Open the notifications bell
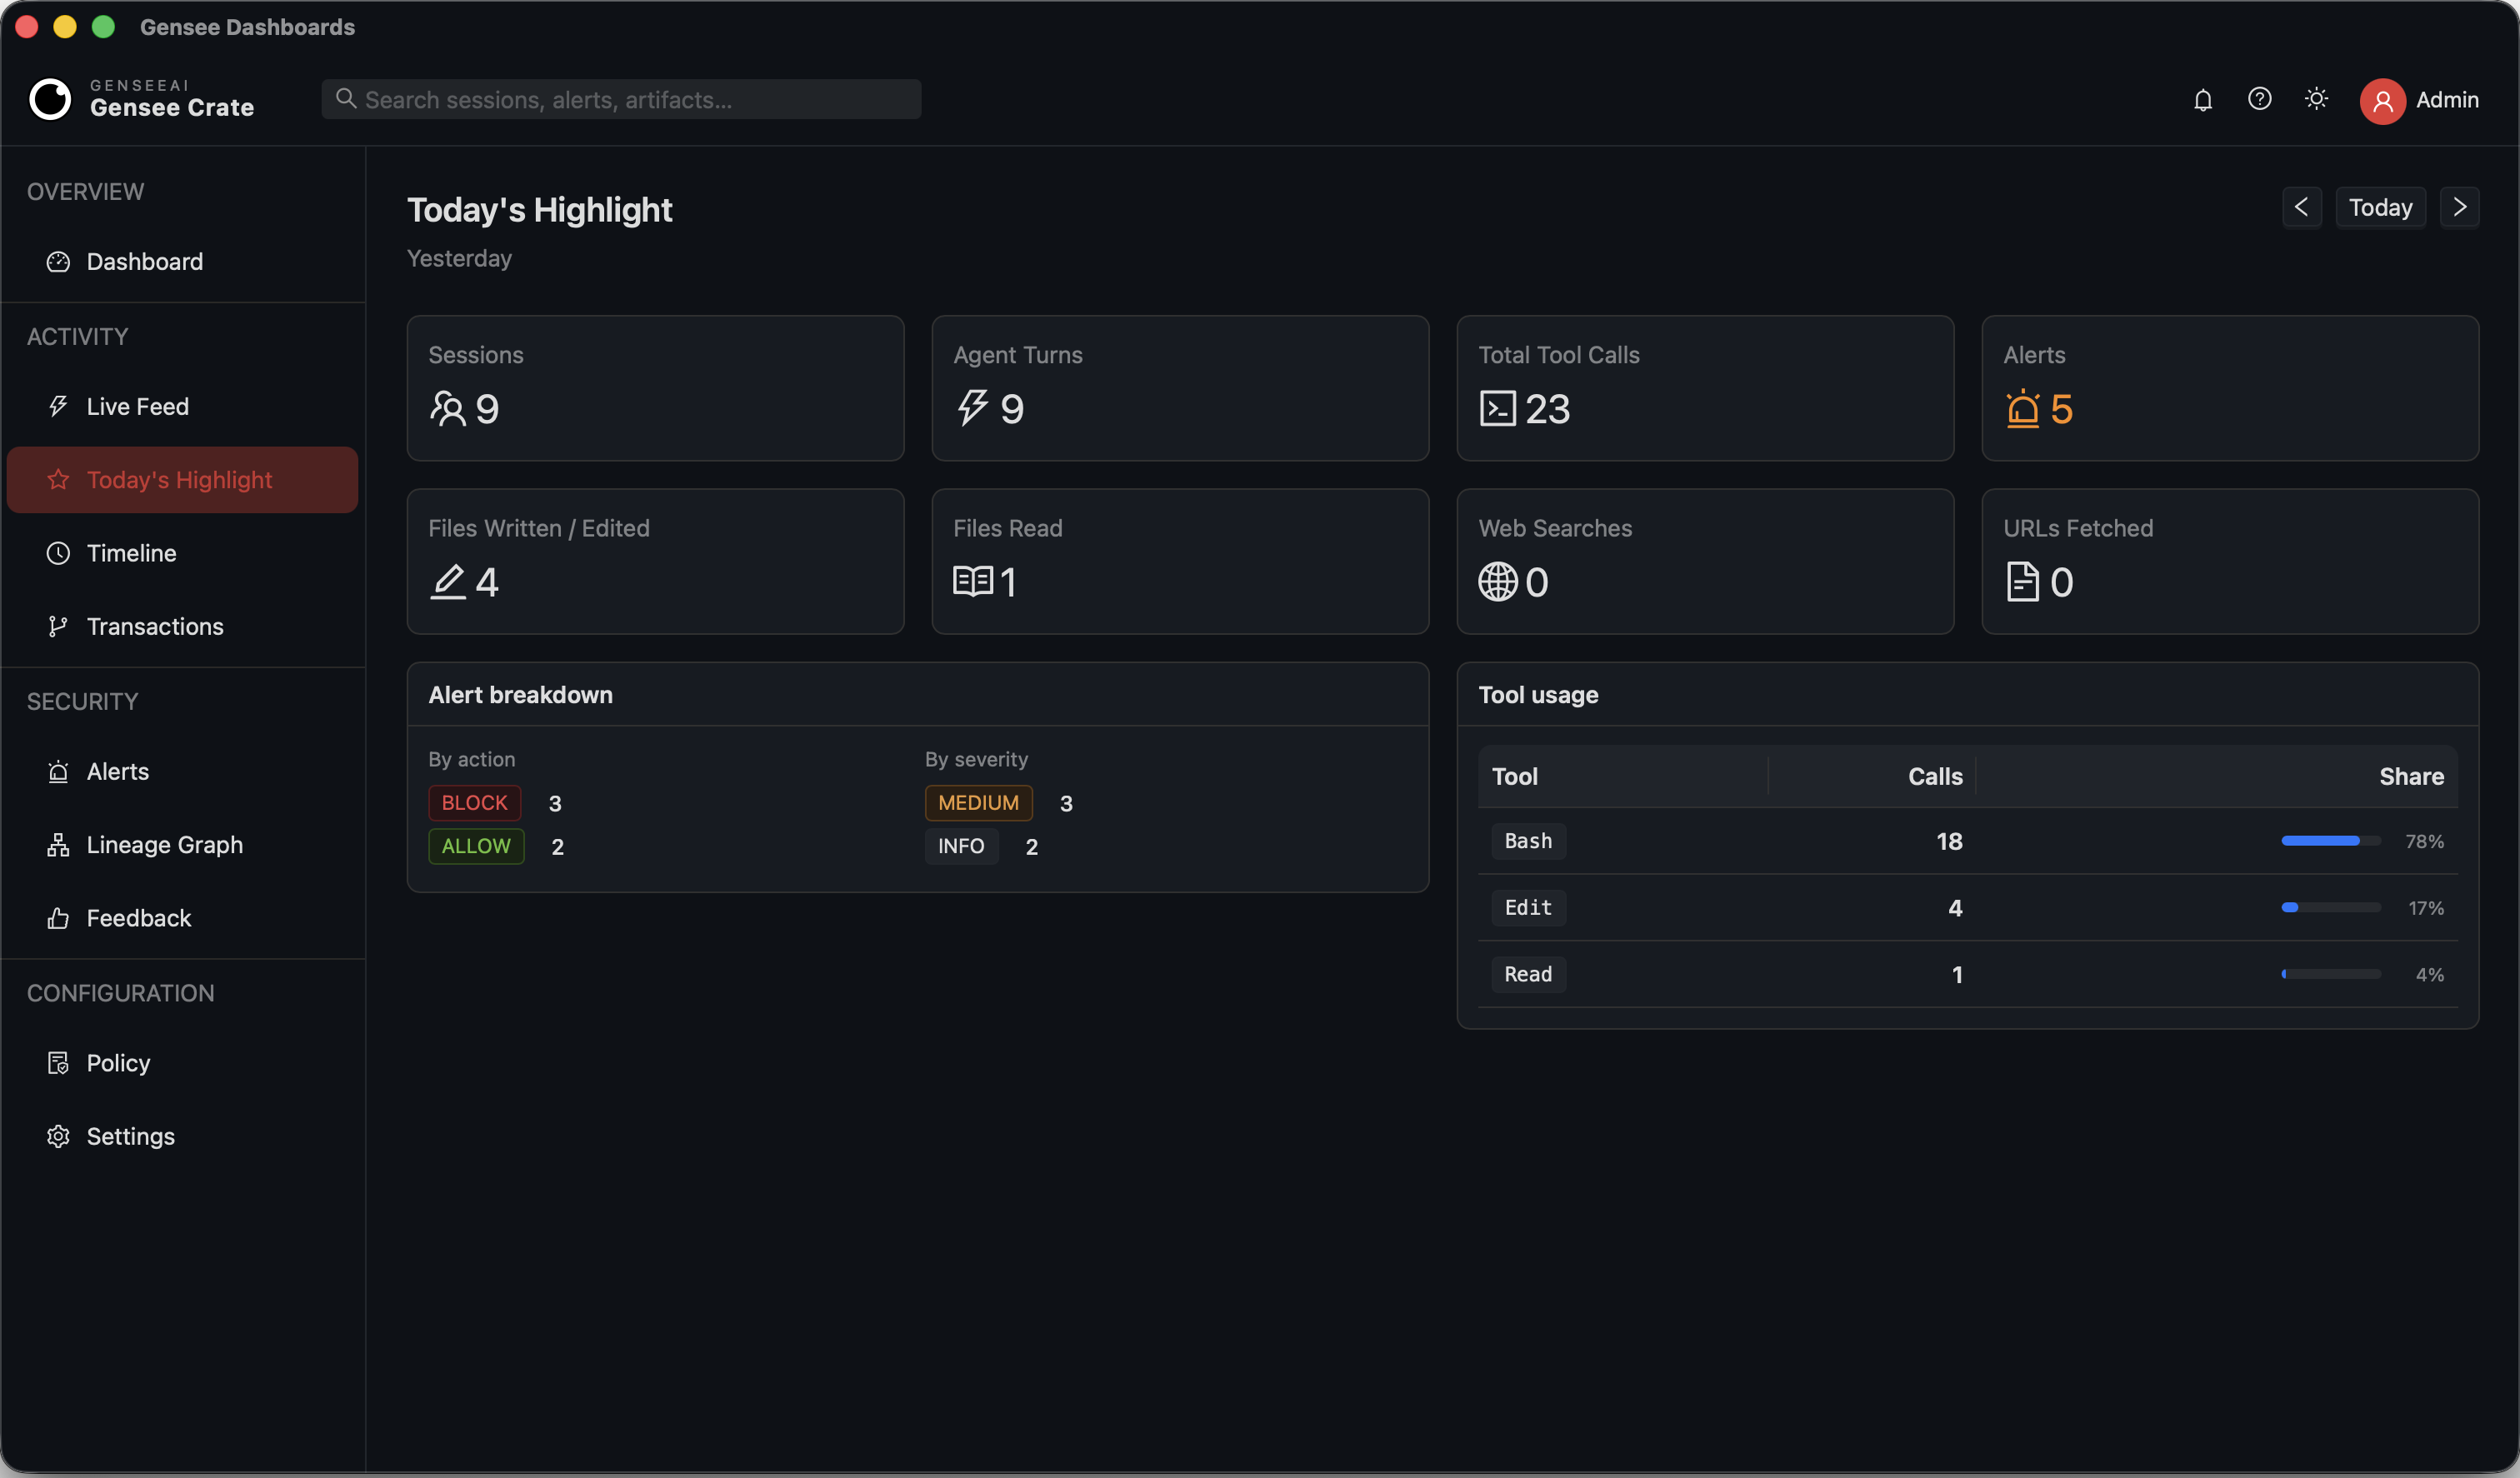Image resolution: width=2520 pixels, height=1478 pixels. 2202,100
